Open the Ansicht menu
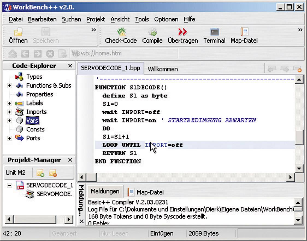This screenshot has width=307, height=241. [x=120, y=19]
